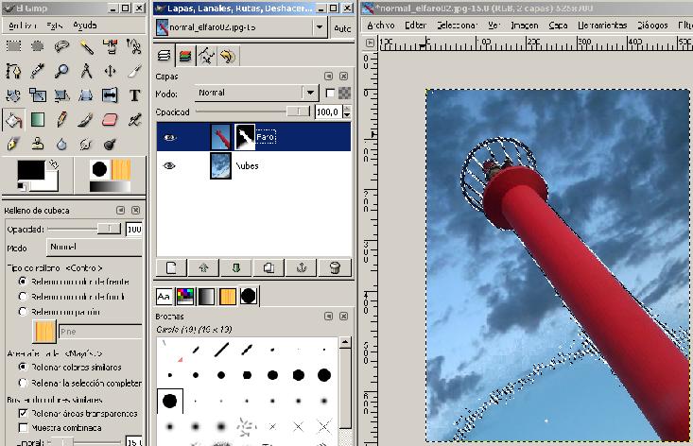Click the Faro layer mask thumbnail

pos(245,137)
